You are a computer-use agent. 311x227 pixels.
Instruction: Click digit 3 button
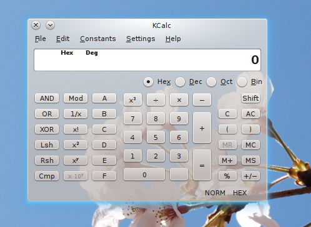point(179,155)
